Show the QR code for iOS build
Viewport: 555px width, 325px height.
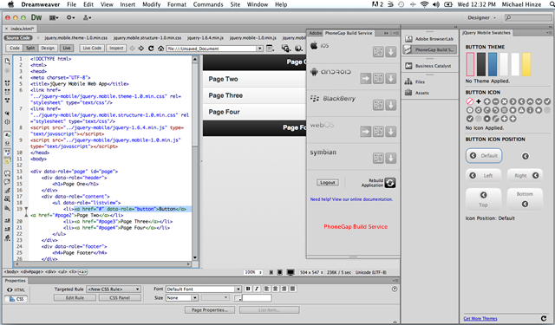[x=378, y=52]
